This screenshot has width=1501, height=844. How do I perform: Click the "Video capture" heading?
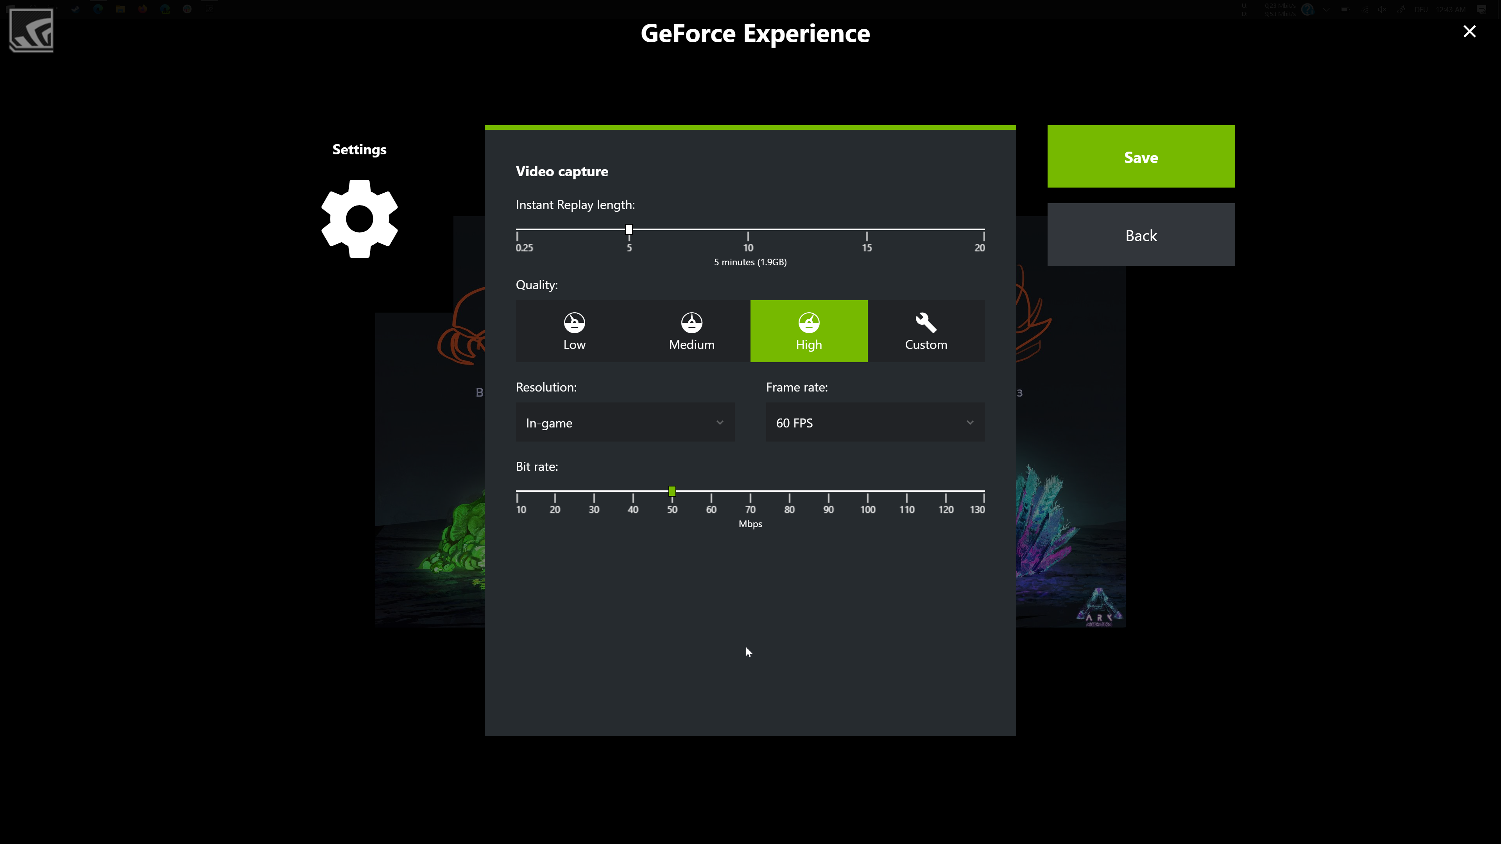point(562,171)
